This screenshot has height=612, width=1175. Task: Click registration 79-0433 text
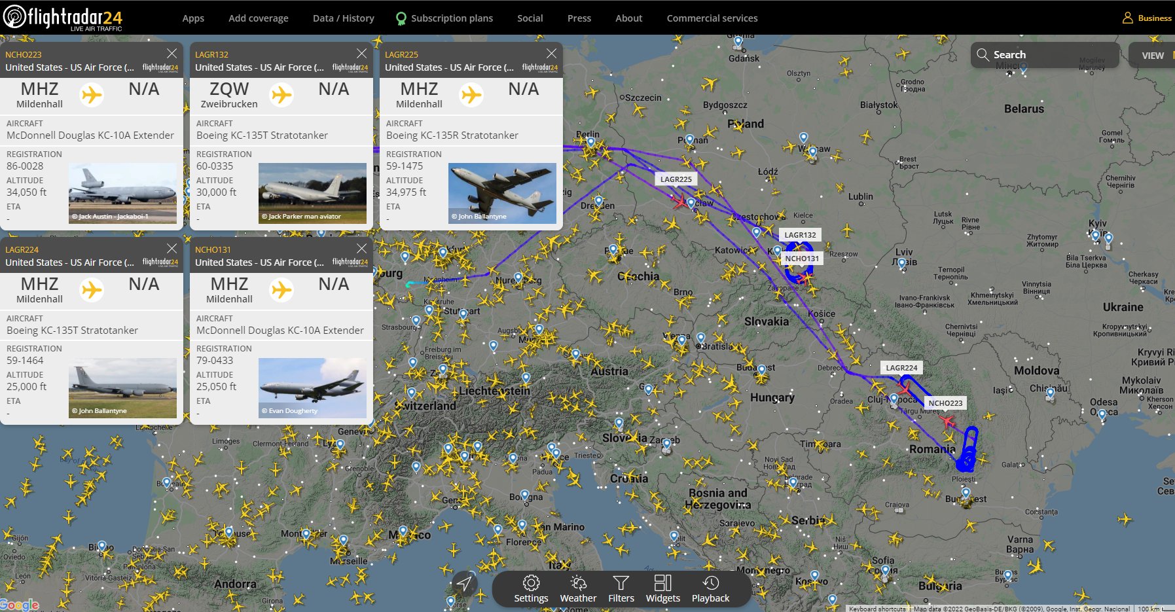[x=215, y=361]
